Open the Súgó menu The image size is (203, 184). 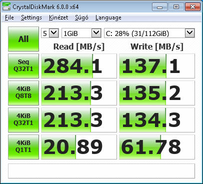pyautogui.click(x=81, y=17)
